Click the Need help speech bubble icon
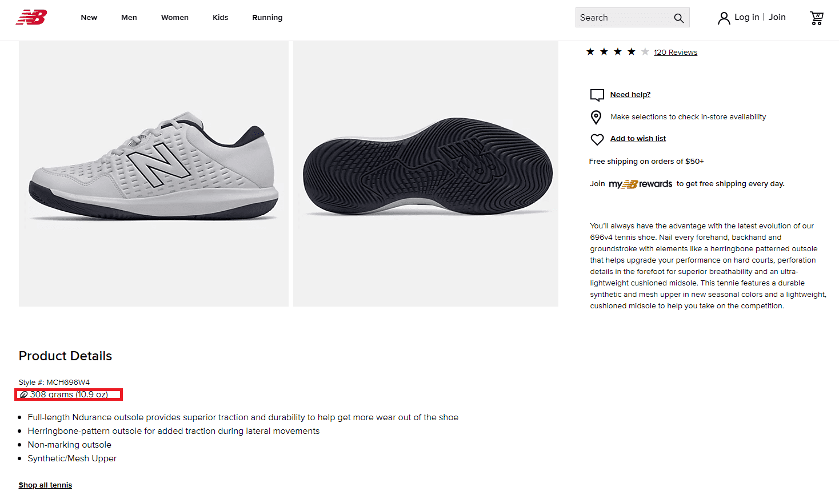Viewport: 839px width, 491px height. (597, 95)
